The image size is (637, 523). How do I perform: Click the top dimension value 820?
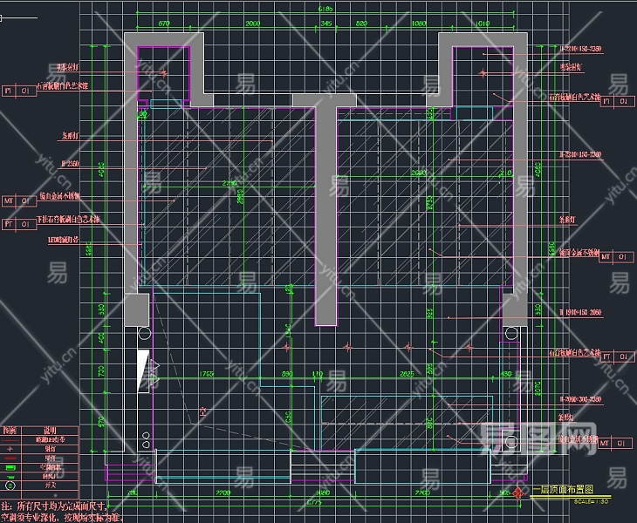[x=361, y=24]
